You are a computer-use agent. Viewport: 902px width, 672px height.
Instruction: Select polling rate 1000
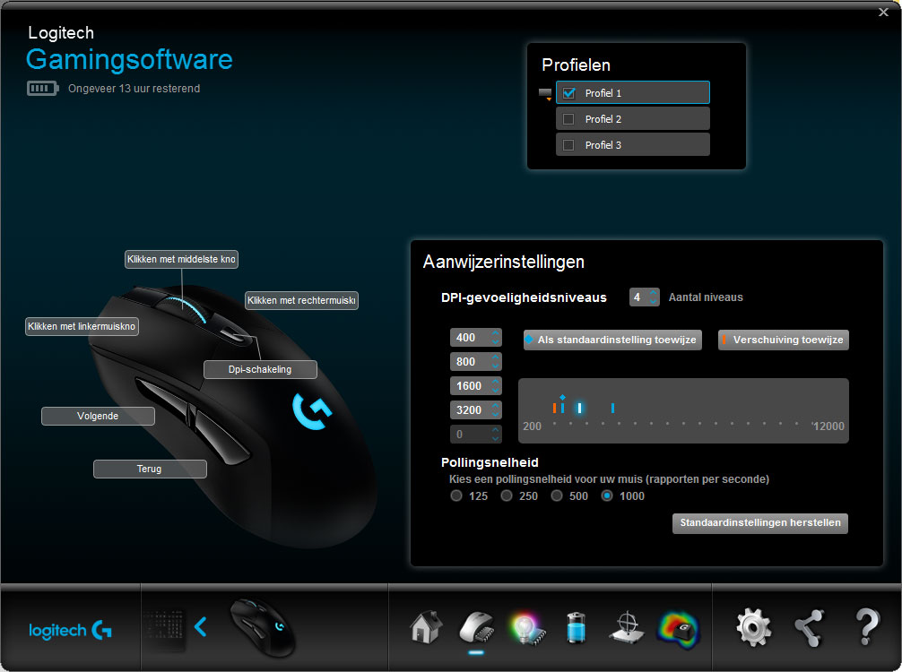click(607, 495)
